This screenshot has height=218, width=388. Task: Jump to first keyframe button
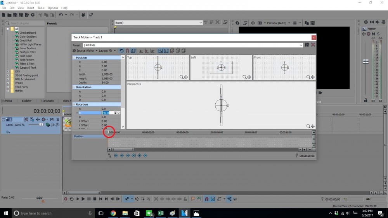click(x=116, y=156)
